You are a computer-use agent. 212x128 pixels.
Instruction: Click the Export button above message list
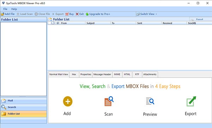(200, 19)
